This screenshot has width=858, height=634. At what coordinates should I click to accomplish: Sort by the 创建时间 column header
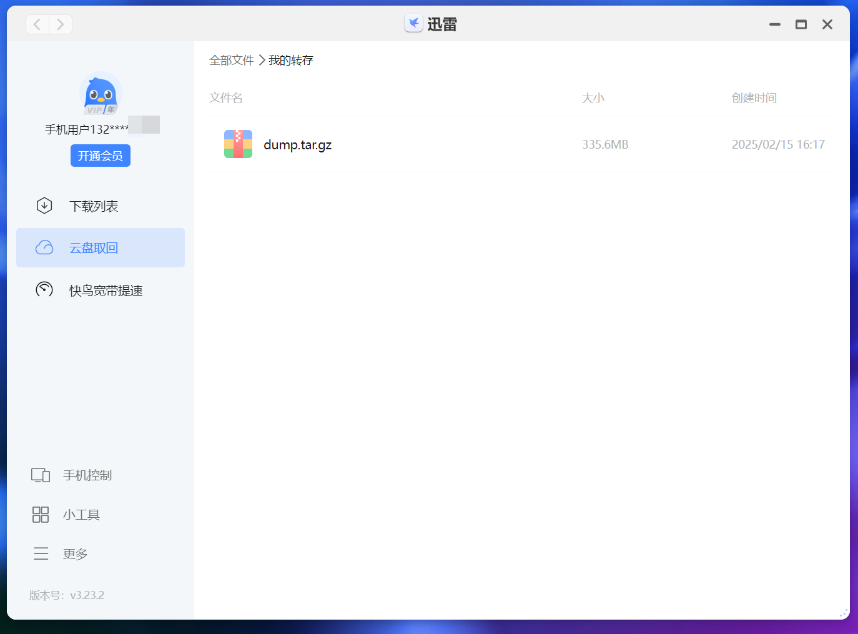pos(754,98)
